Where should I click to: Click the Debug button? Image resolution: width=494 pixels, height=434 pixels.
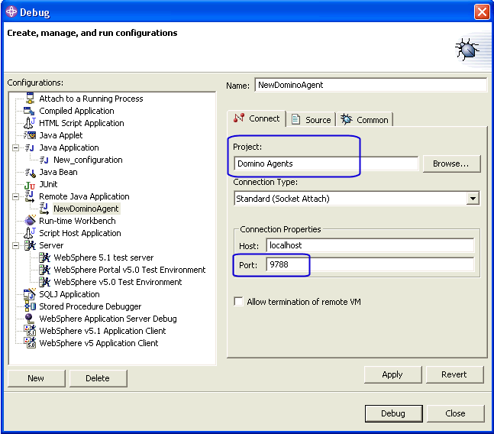(393, 413)
